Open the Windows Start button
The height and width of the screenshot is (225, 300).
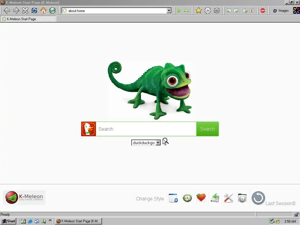(8, 221)
